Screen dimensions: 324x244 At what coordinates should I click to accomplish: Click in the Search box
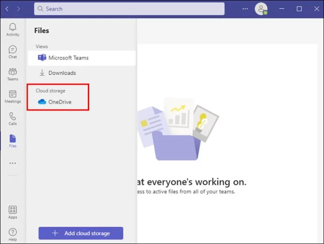pos(129,8)
